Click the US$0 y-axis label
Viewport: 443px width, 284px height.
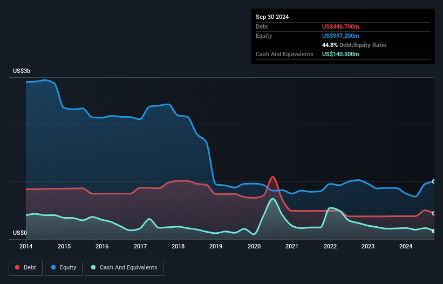point(20,233)
